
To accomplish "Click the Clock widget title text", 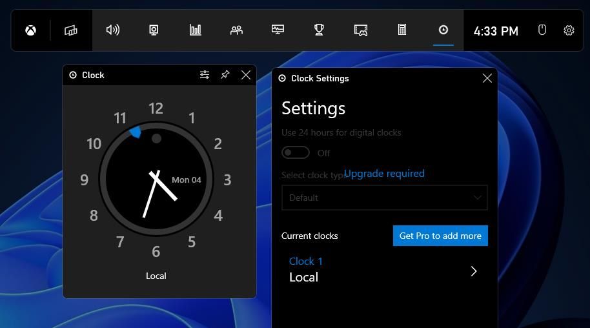I will coord(93,75).
